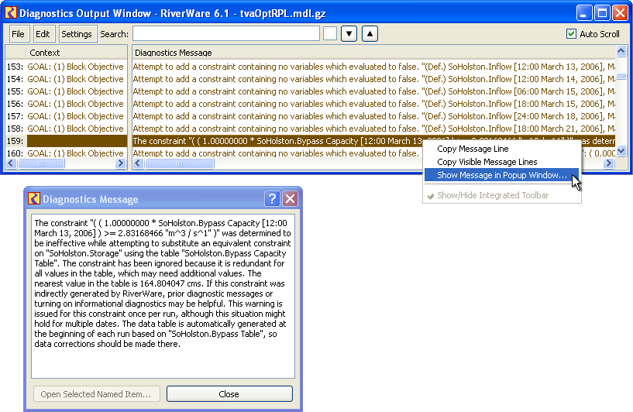This screenshot has height=412, width=633.
Task: Select row 157 in the Context list
Action: pyautogui.click(x=66, y=116)
